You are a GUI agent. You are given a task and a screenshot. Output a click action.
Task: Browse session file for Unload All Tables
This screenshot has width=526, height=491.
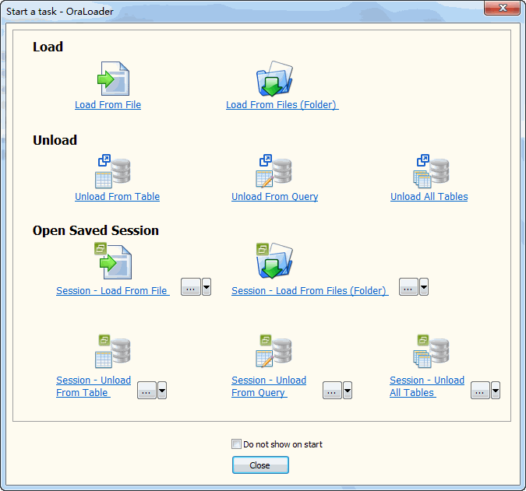(x=480, y=390)
